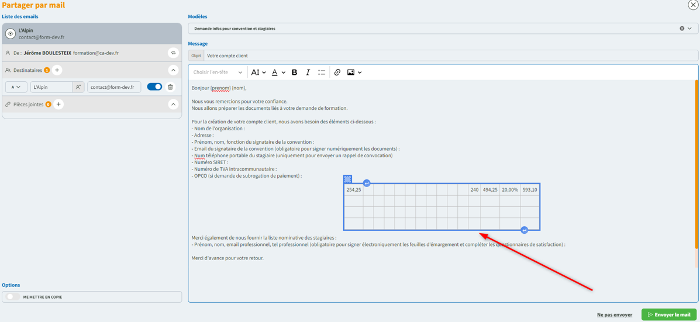Insert a bulleted list
Image resolution: width=700 pixels, height=322 pixels.
click(x=322, y=72)
